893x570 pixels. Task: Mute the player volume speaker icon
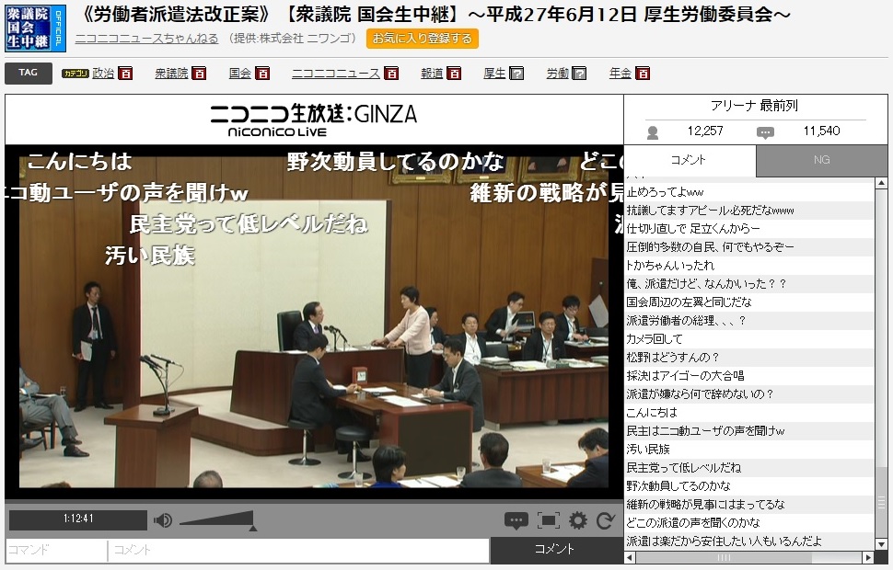click(162, 520)
